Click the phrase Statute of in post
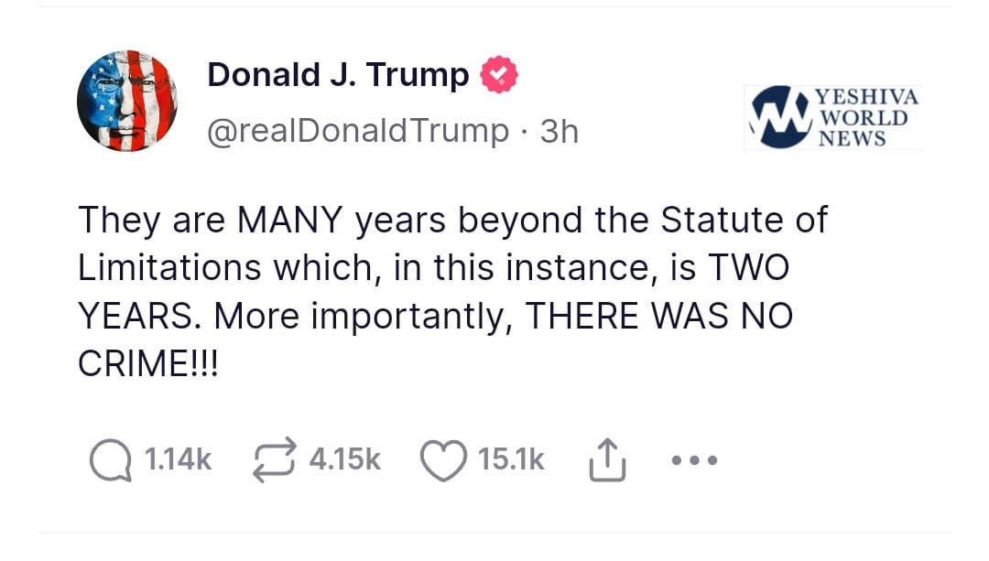Screen dimensions: 989x561 click(744, 221)
